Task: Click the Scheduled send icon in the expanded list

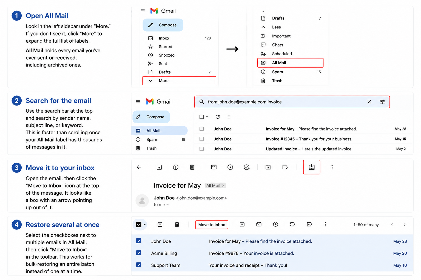Action: [263, 54]
